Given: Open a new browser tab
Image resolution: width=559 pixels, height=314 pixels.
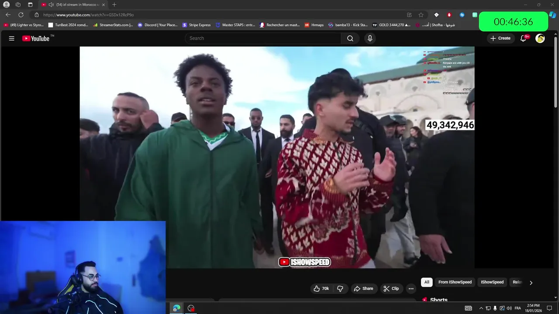Looking at the screenshot, I should 114,5.
